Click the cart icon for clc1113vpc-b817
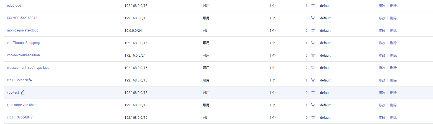Image resolution: width=433 pixels, height=124 pixels. click(x=313, y=117)
